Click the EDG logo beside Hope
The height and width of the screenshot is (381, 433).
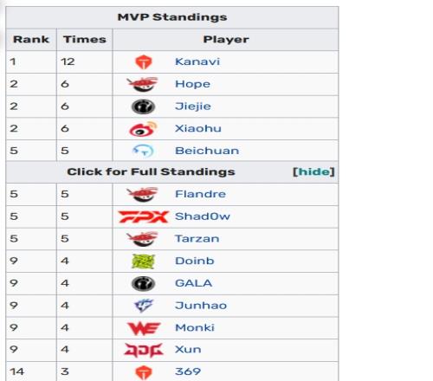(x=143, y=84)
